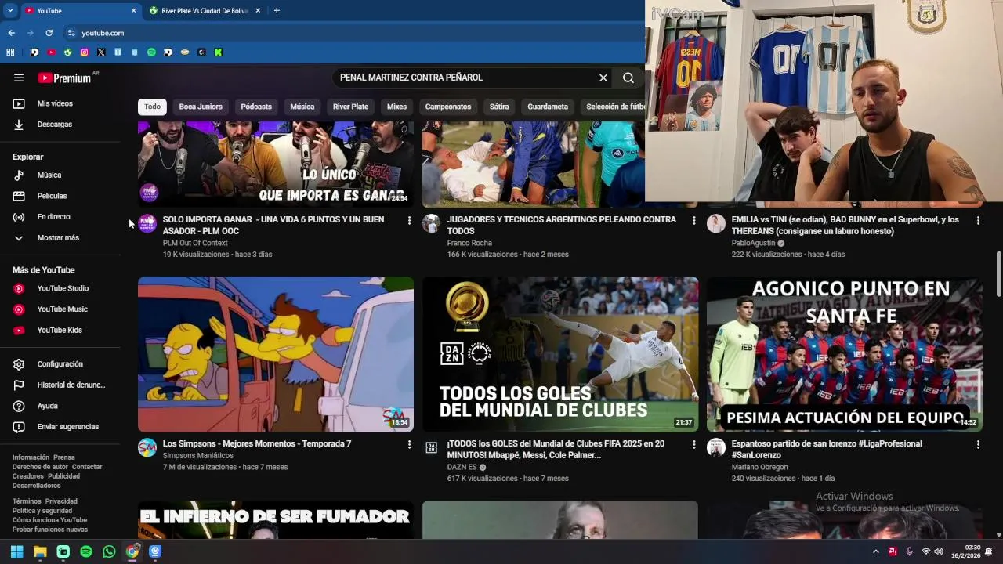Open options menu for SOLO IMPORTA GANAR video

point(409,221)
